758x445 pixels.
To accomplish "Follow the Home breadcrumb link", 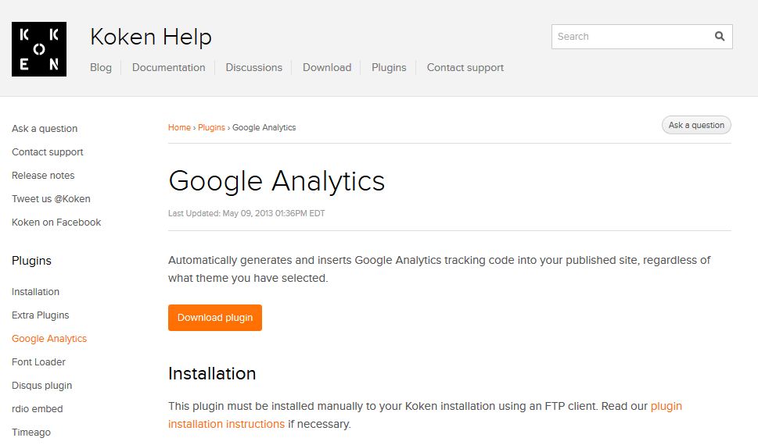I will click(x=179, y=127).
